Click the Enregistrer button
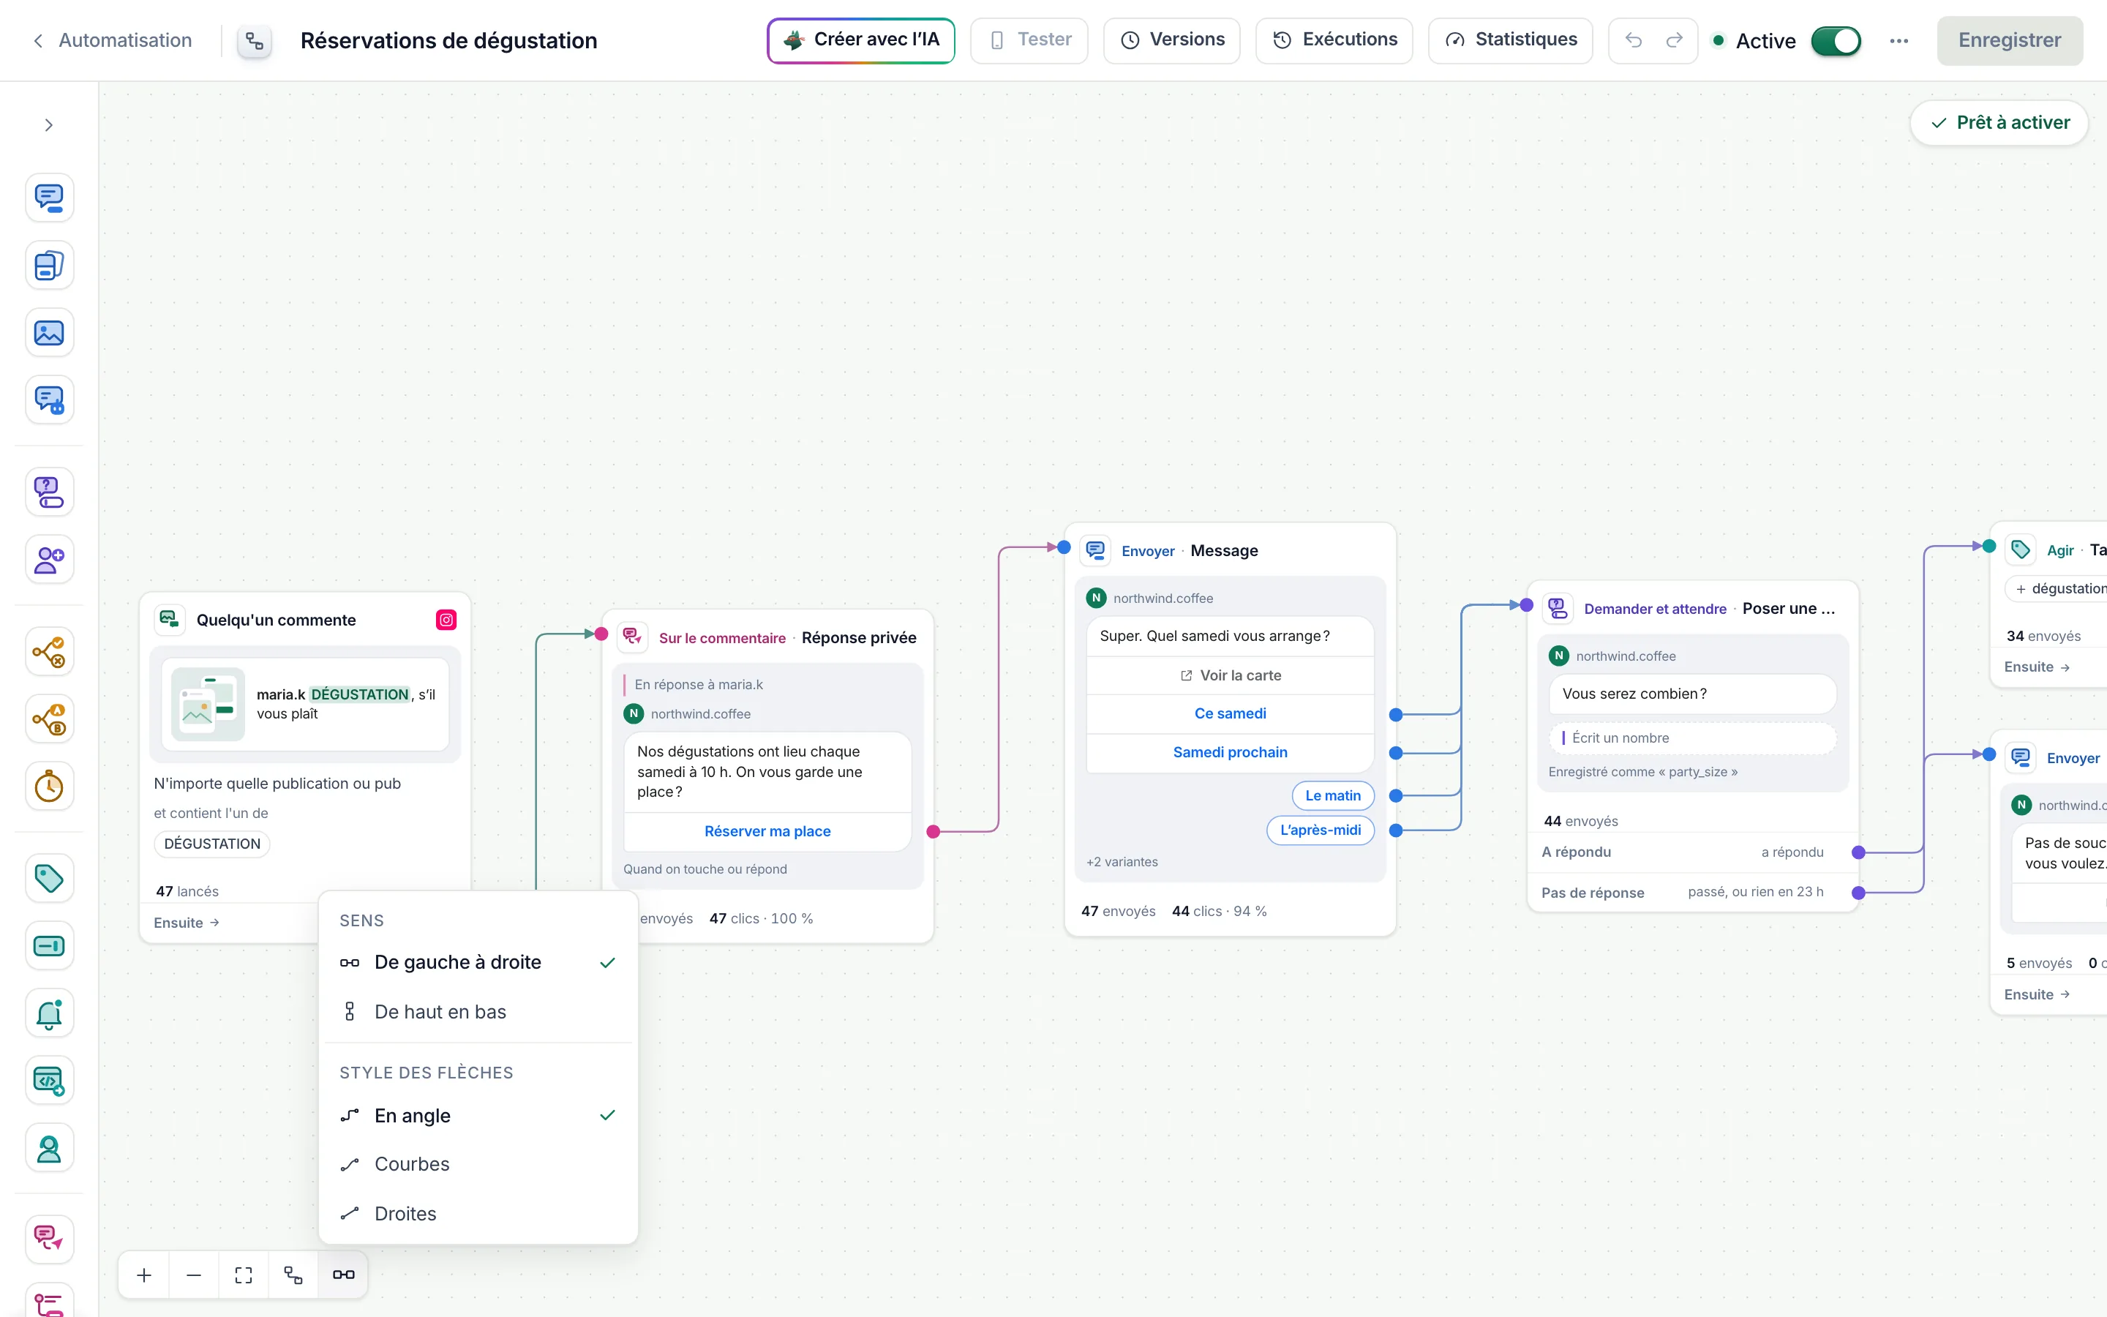Image resolution: width=2107 pixels, height=1317 pixels. (x=2009, y=40)
